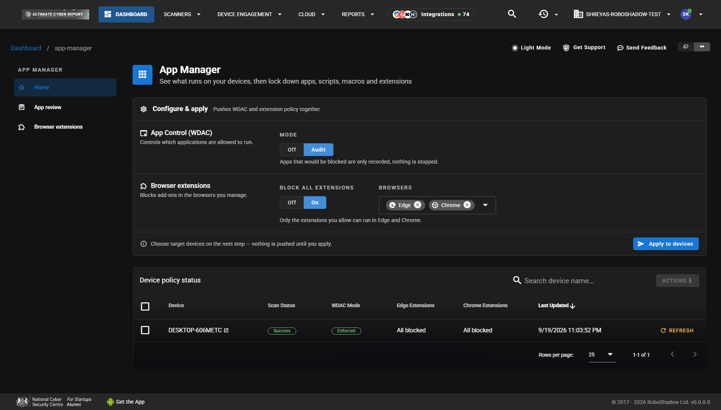Click Apply to devices button
This screenshot has height=410, width=721.
point(666,244)
